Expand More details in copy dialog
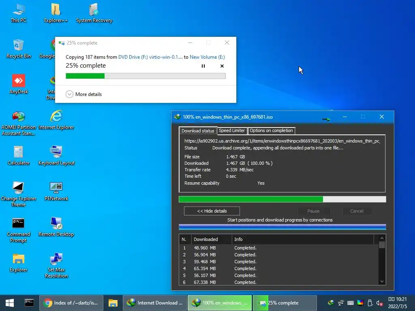The height and width of the screenshot is (311, 415). tap(83, 94)
